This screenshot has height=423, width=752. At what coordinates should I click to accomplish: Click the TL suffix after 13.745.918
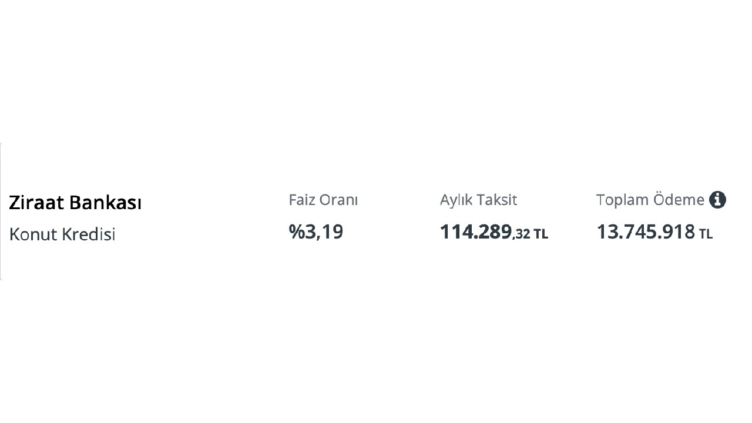706,234
